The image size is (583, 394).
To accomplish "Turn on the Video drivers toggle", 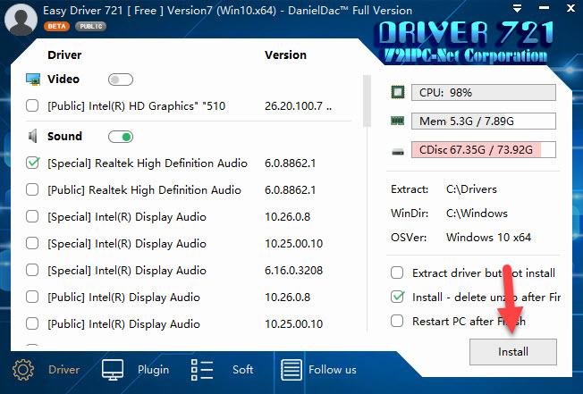I will (x=121, y=80).
